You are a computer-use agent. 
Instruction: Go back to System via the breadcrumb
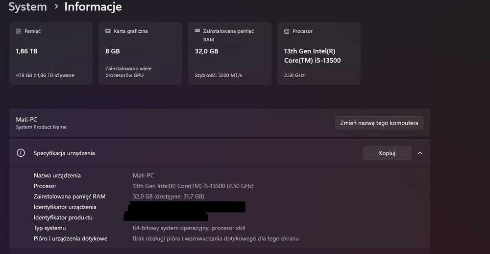(28, 7)
